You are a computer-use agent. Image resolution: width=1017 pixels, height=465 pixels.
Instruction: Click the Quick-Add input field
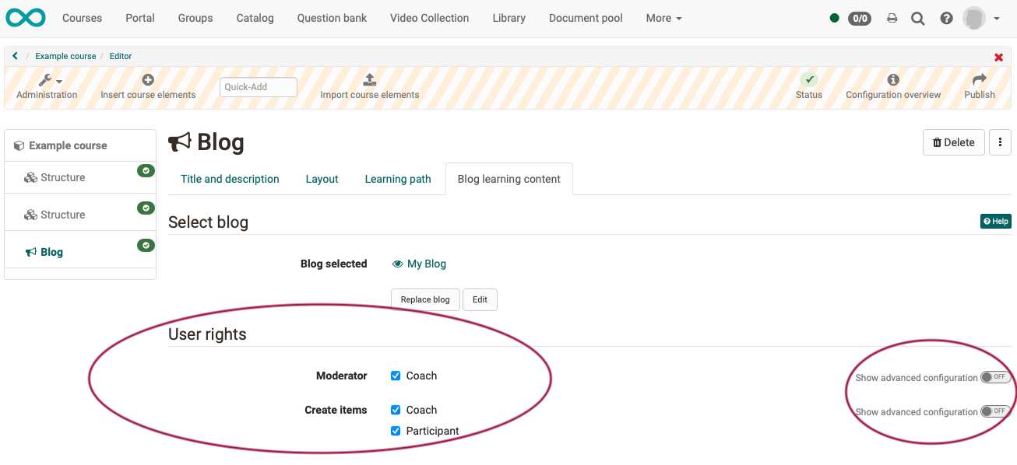click(258, 87)
